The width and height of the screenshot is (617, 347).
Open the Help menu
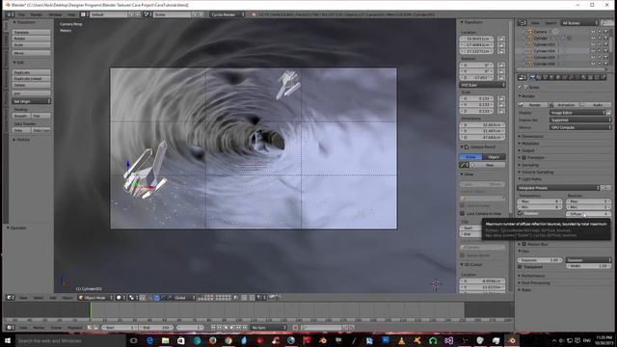[x=71, y=14]
